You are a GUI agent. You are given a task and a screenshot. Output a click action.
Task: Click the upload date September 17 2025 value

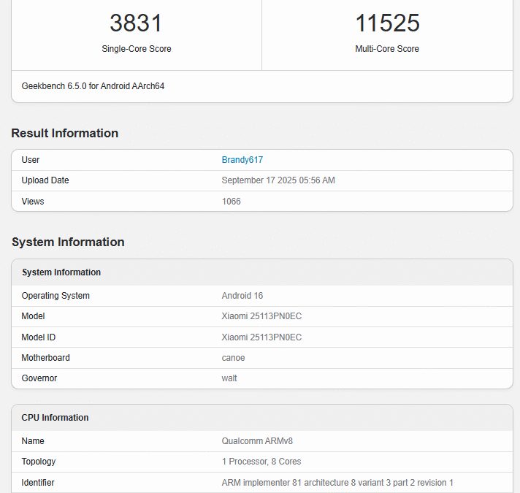click(x=278, y=180)
